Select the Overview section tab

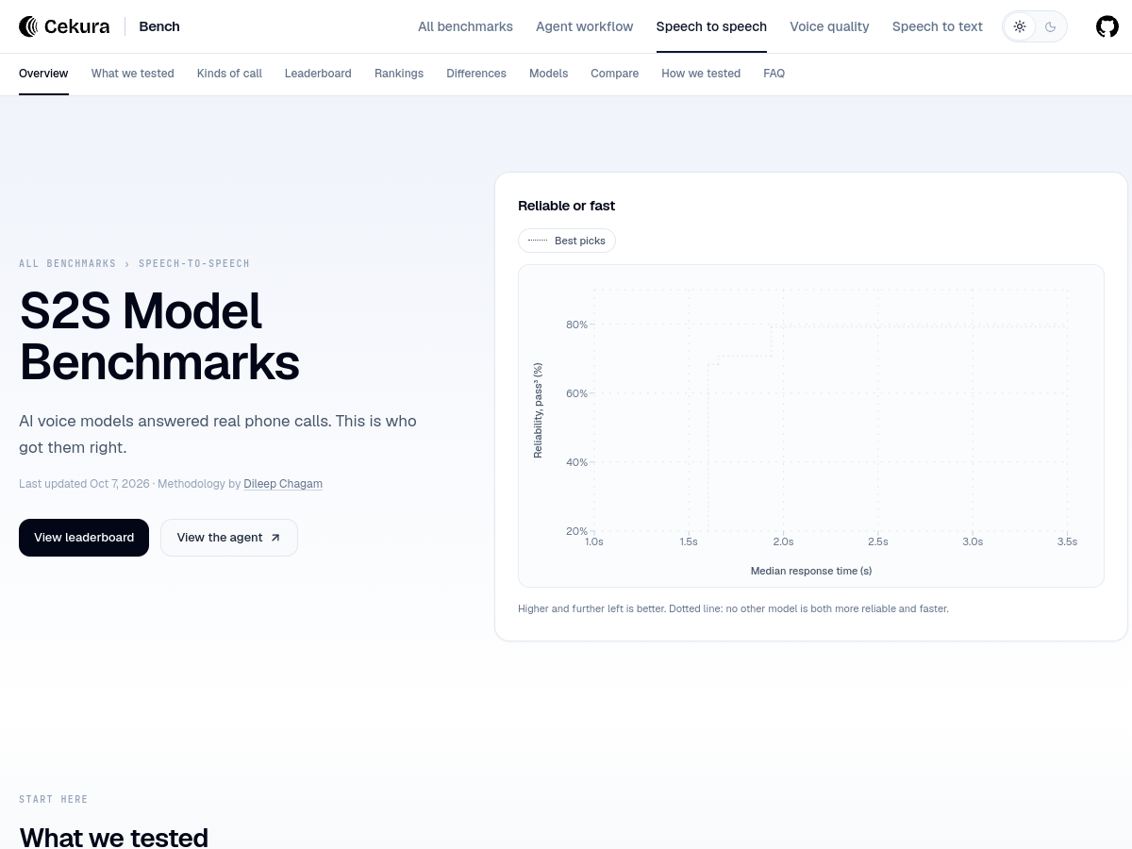pyautogui.click(x=43, y=74)
